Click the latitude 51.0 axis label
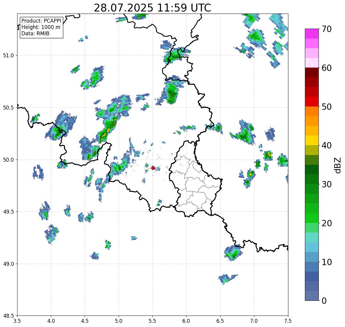This screenshot has height=327, width=345. pyautogui.click(x=8, y=55)
